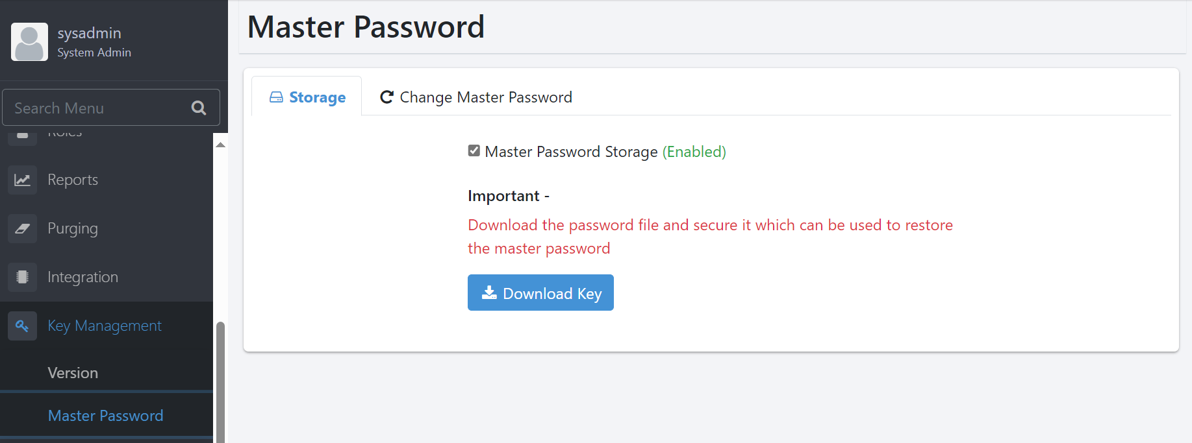Click the search magnifier icon
Screen dimensions: 1192x443
pyautogui.click(x=199, y=108)
